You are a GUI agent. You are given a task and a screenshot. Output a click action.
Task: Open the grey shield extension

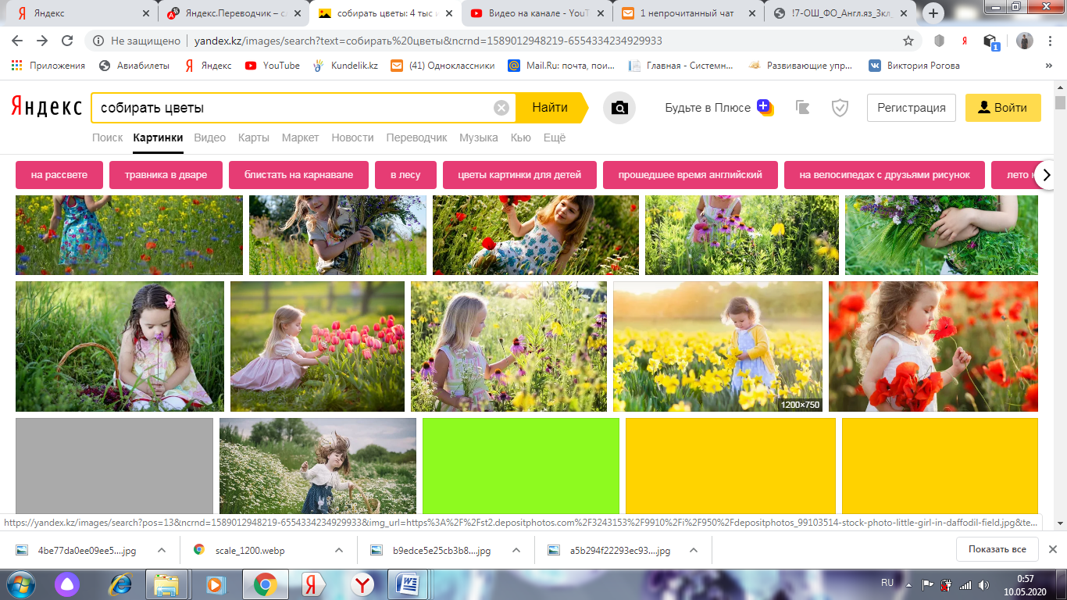[940, 41]
